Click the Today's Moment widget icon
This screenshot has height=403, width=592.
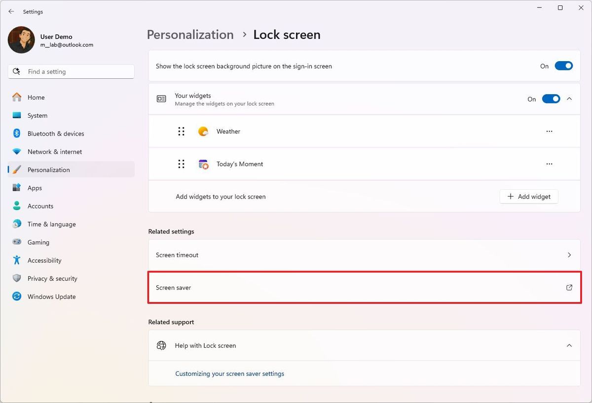point(203,164)
